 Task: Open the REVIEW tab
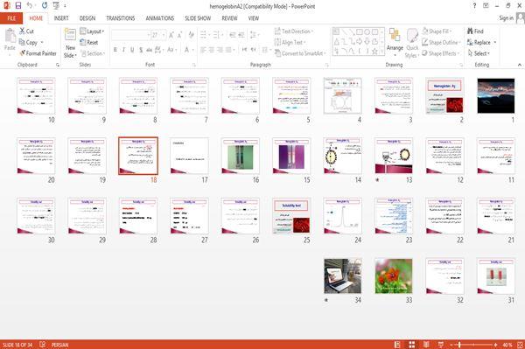click(229, 18)
